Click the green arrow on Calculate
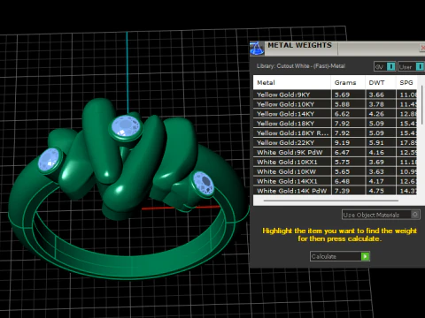 (x=366, y=256)
